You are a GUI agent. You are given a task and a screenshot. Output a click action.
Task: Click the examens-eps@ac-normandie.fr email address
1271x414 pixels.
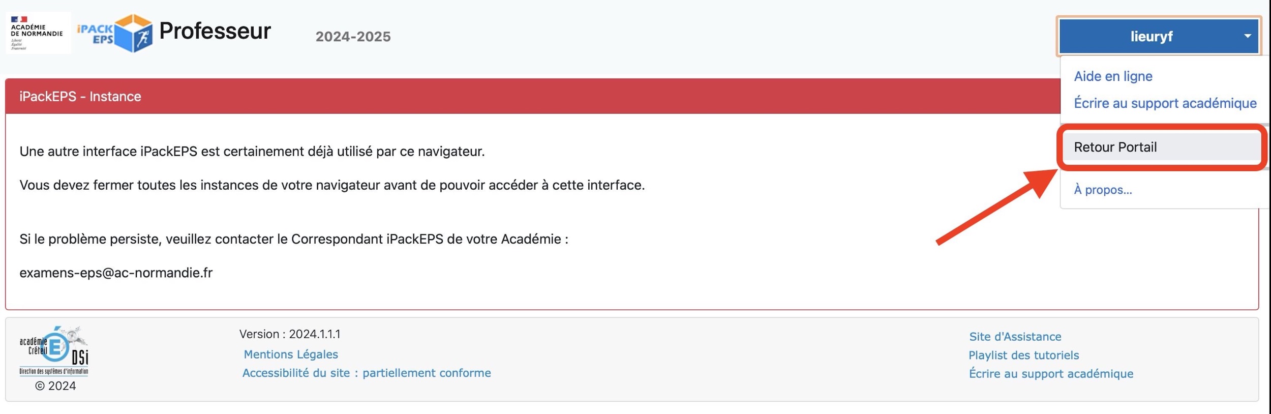tap(116, 273)
